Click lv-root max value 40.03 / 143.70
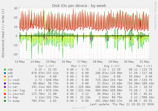158x111 pixels. click(x=140, y=80)
